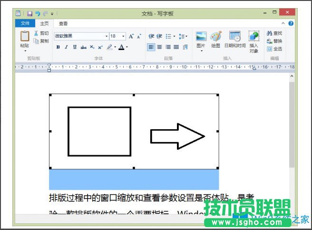
Task: Apply text highlight color pen
Action: point(110,47)
